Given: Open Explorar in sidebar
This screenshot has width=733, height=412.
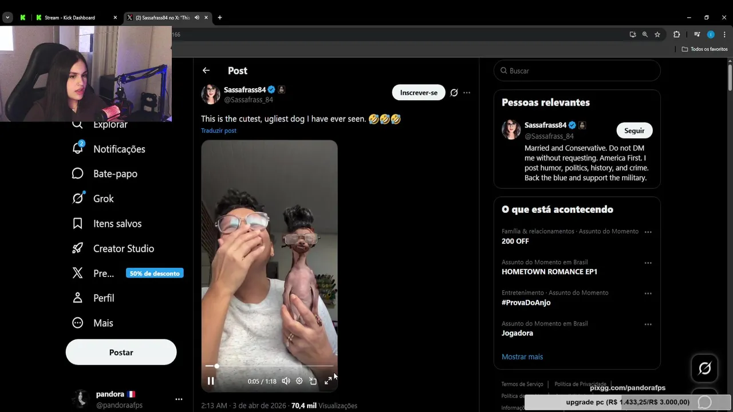Looking at the screenshot, I should [x=111, y=124].
